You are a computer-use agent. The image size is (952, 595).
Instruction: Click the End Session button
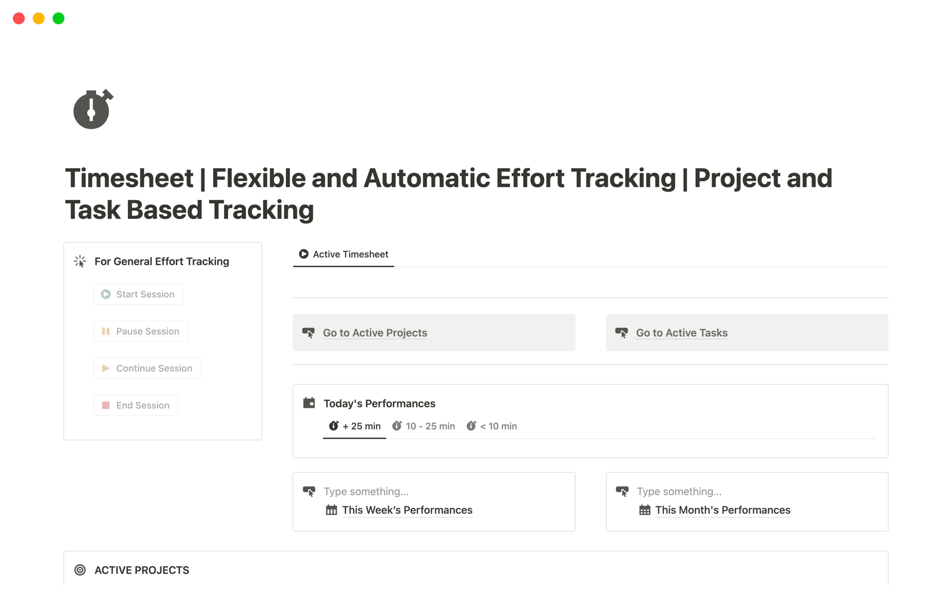point(135,405)
